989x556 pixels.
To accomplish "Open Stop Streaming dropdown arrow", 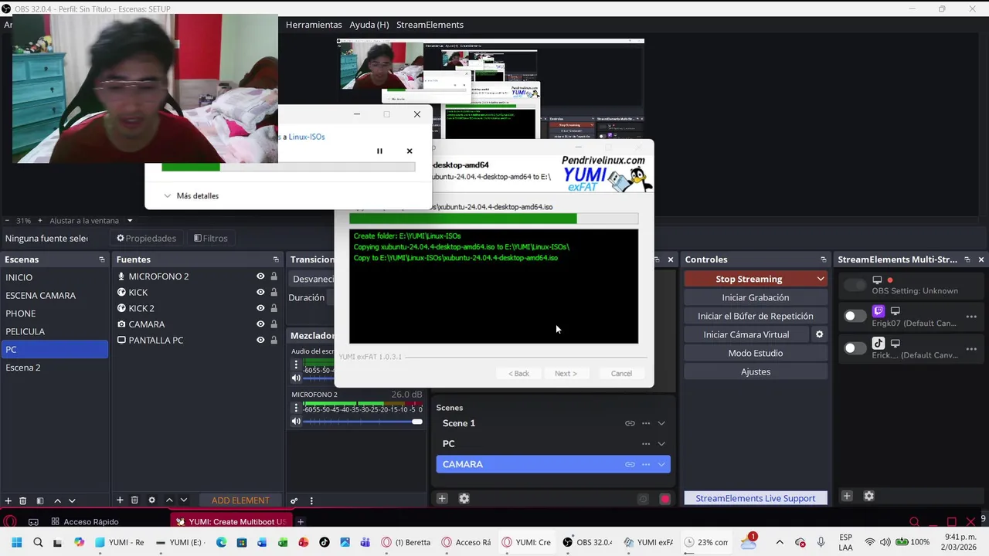I will tap(821, 279).
